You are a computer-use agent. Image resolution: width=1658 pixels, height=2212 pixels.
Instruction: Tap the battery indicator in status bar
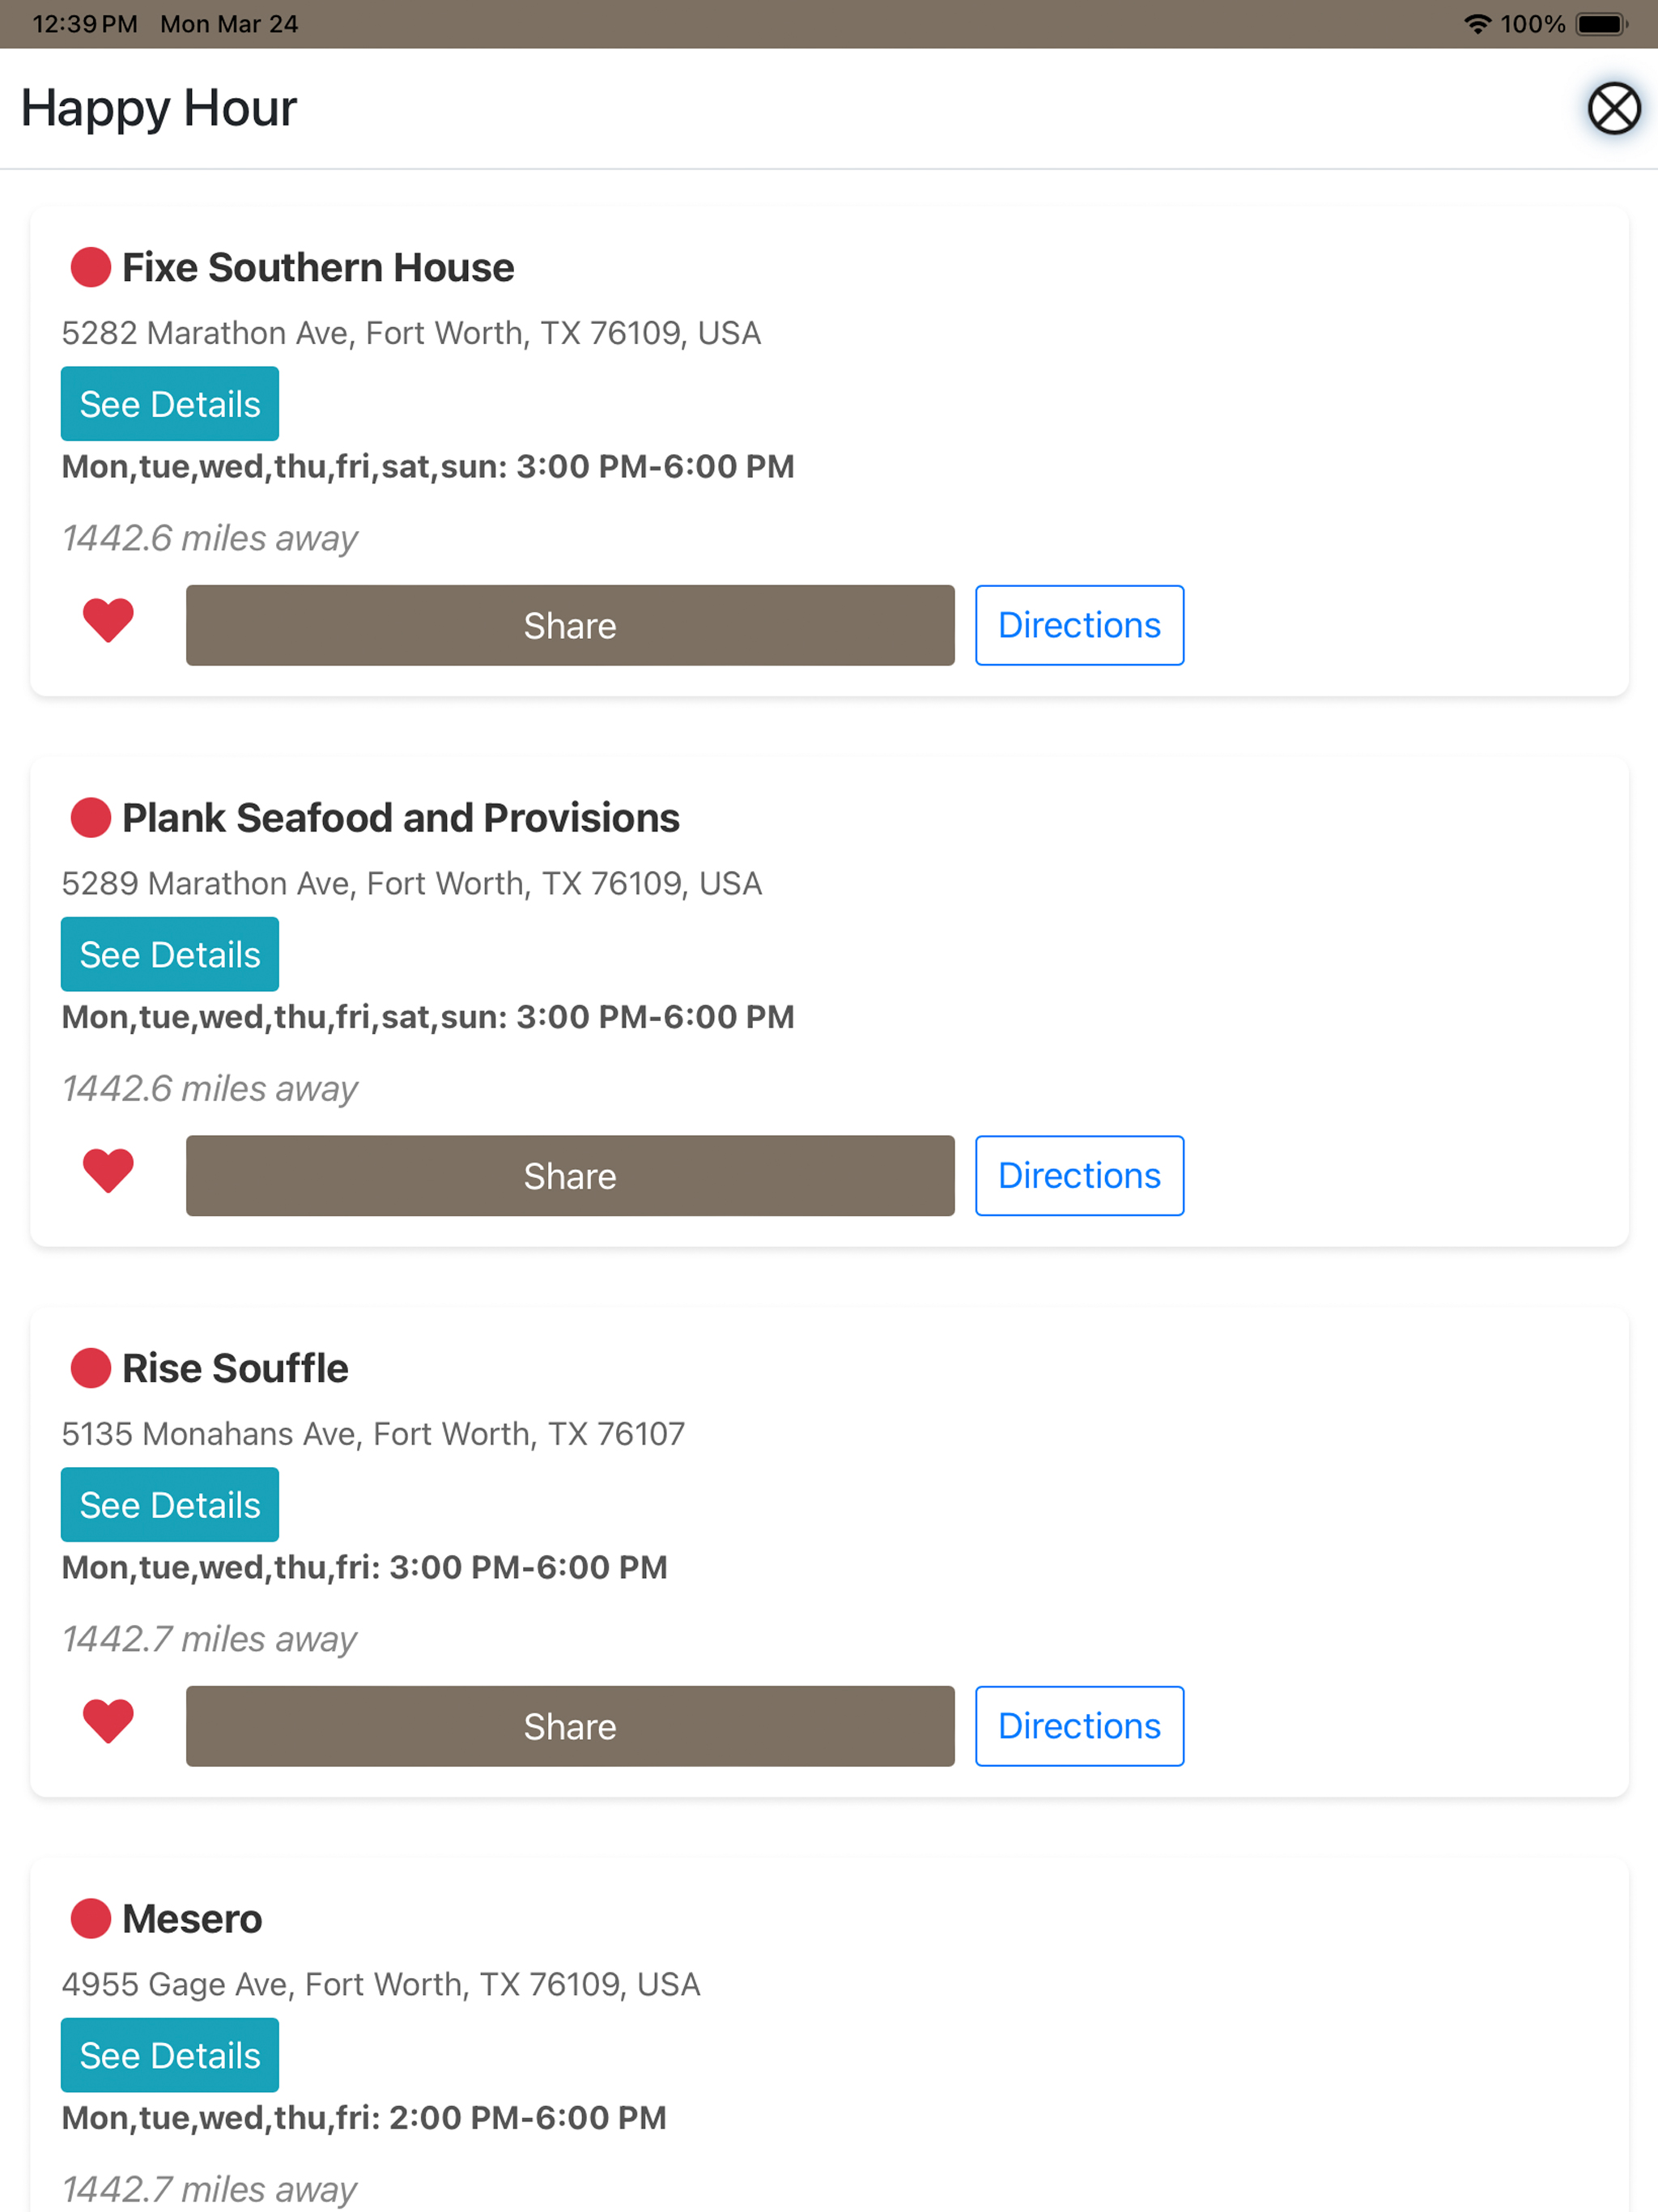click(x=1602, y=24)
